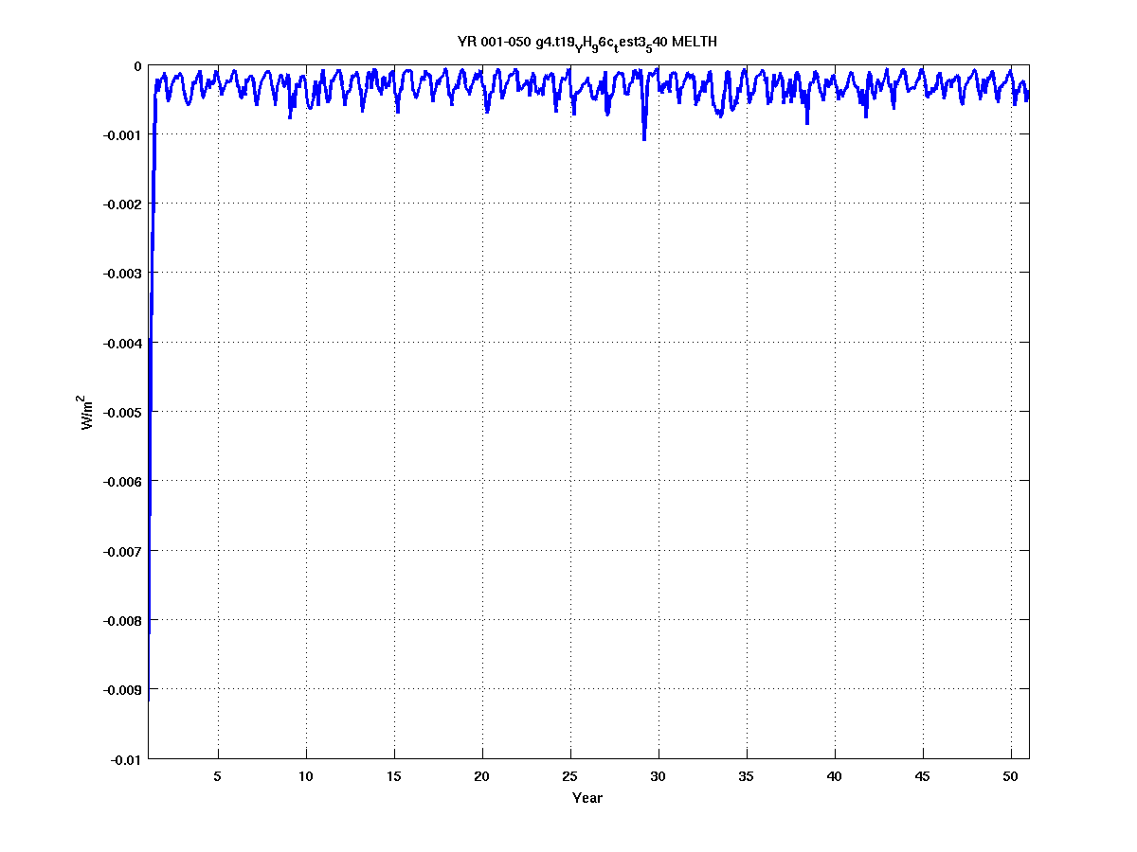Click the x-axis tick label '45'
Viewport: 1137px width, 852px height.
[923, 776]
